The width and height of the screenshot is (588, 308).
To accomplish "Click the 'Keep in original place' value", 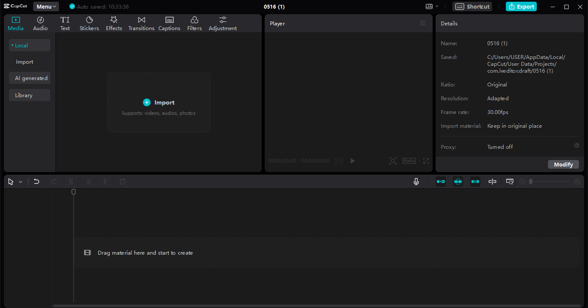I will [514, 126].
